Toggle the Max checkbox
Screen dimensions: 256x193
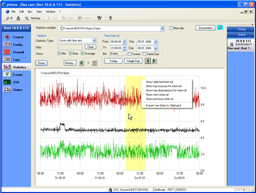click(70, 54)
